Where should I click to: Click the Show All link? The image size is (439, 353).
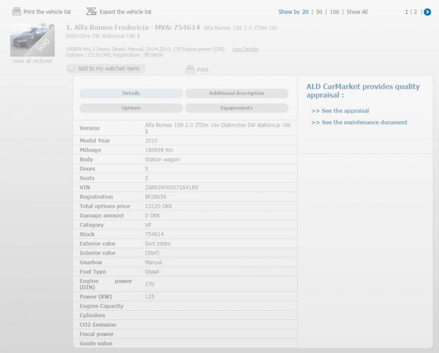click(357, 12)
